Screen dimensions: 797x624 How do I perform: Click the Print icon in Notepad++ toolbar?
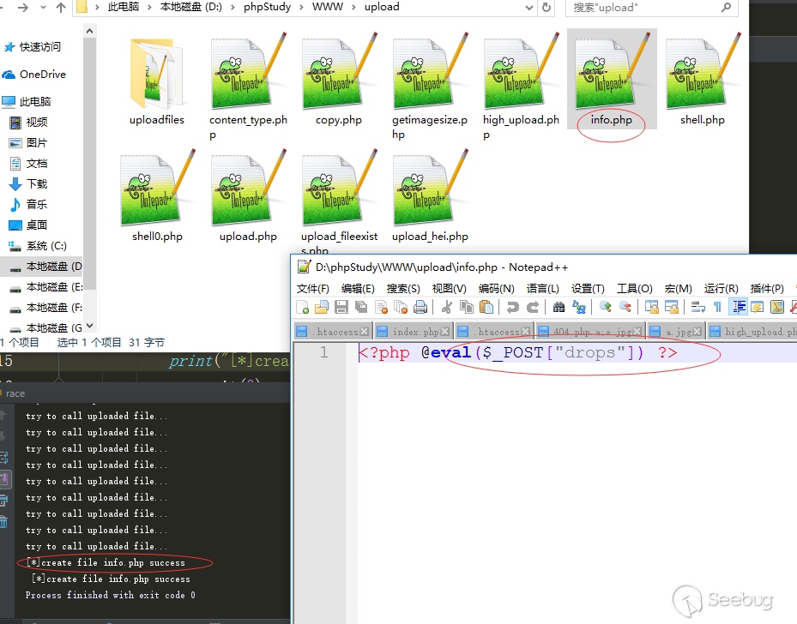pos(420,307)
